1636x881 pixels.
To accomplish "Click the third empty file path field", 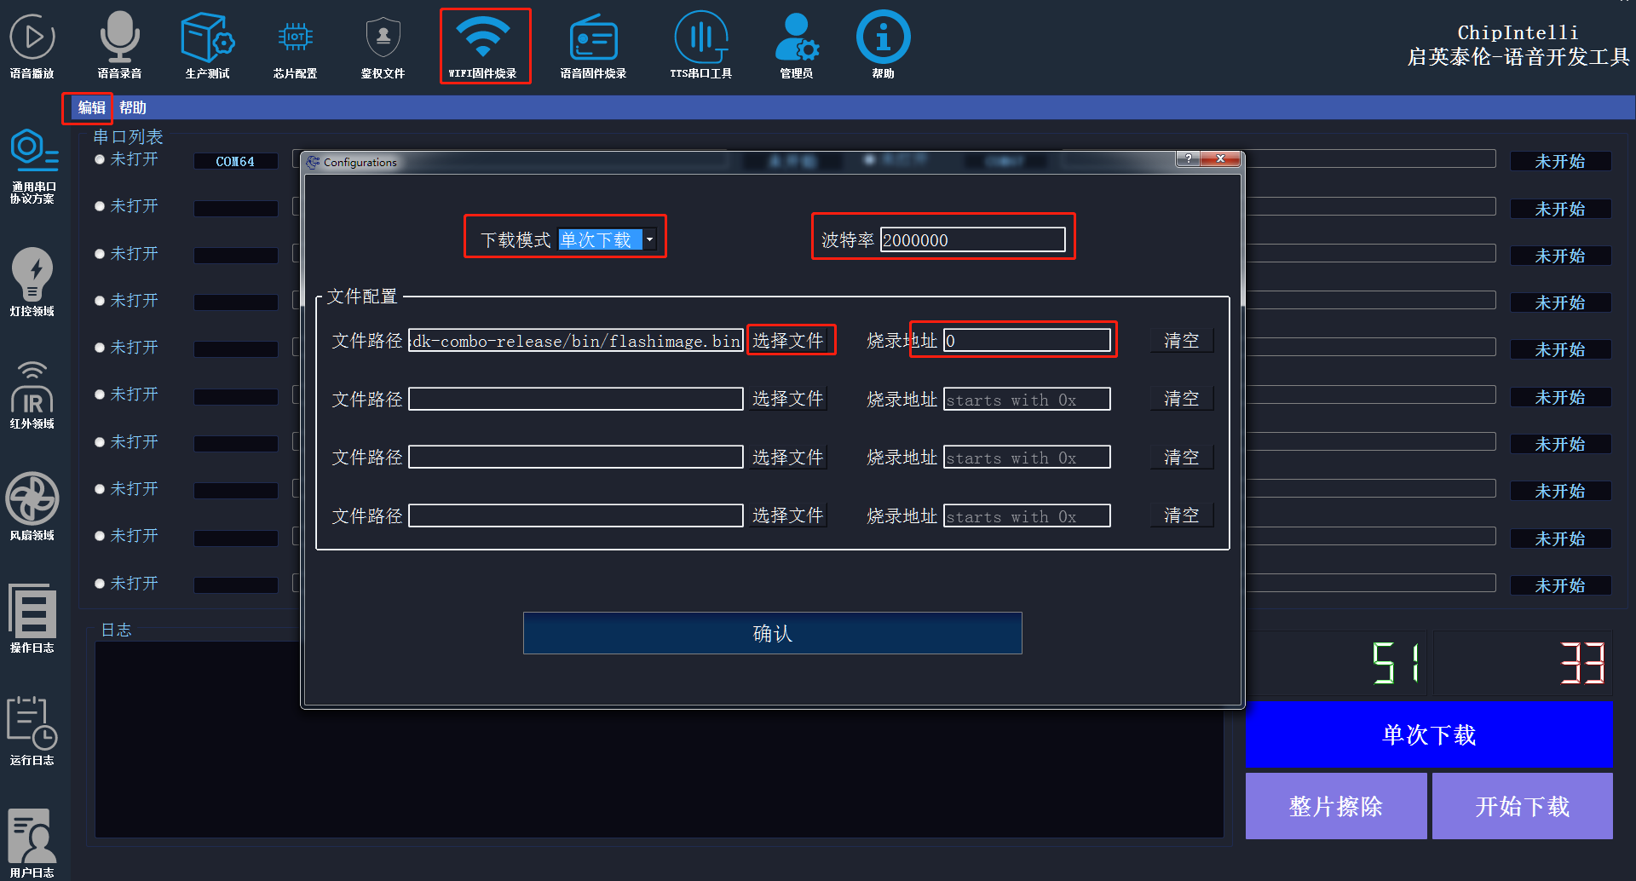I will (x=575, y=458).
